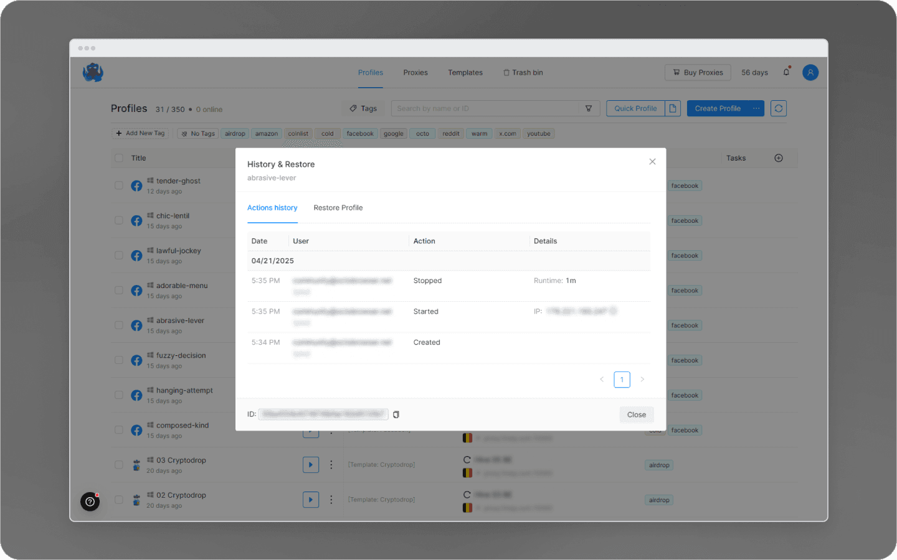This screenshot has height=560, width=897.
Task: Filter by the youtube tag chip
Action: coord(539,134)
